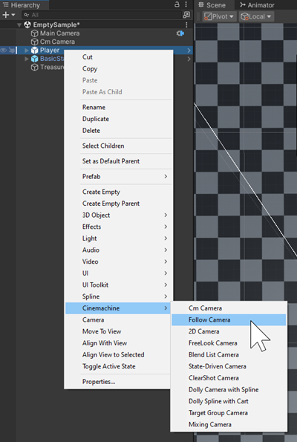This screenshot has width=297, height=442.
Task: Select Align View to Selected
Action: click(119, 354)
